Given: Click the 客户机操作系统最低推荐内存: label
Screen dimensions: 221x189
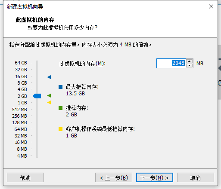Looking at the screenshot, I should (x=100, y=129).
